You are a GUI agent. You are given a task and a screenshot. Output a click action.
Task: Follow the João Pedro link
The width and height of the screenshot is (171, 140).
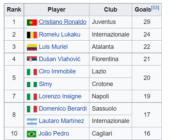pyautogui.click(x=54, y=134)
